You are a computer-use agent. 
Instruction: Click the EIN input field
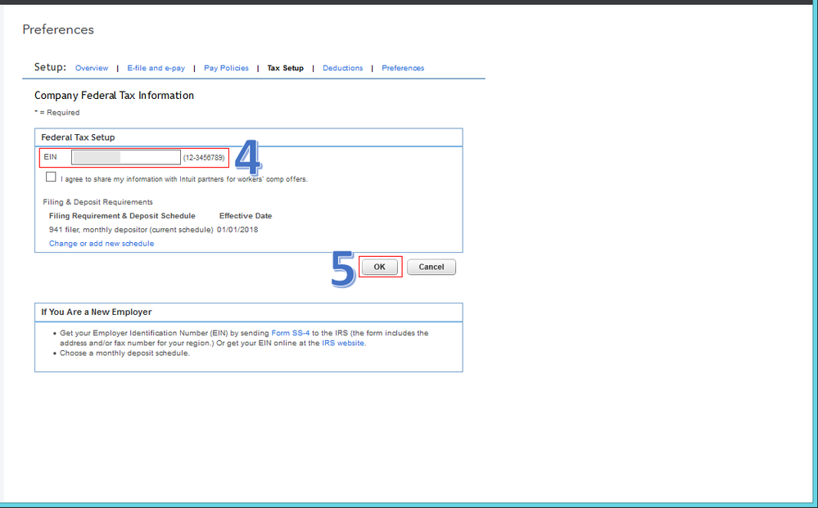coord(126,157)
